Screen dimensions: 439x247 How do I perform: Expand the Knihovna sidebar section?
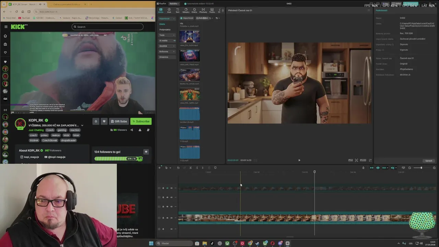[167, 51]
